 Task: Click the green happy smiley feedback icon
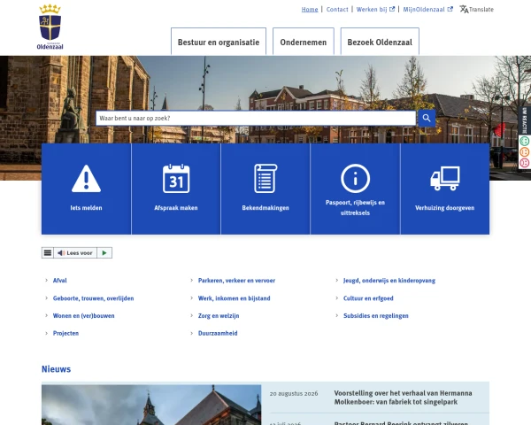click(524, 141)
